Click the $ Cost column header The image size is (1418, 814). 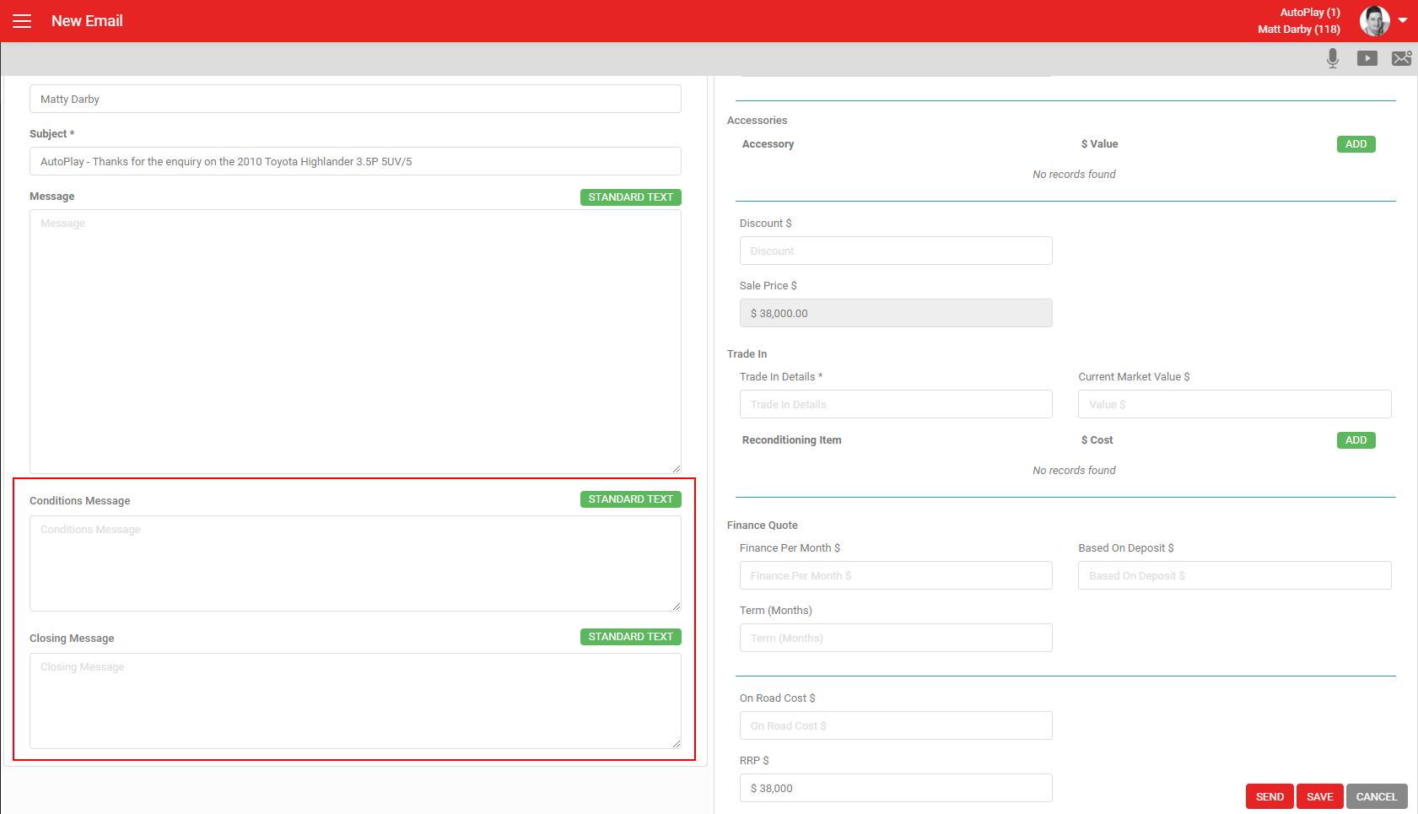[x=1097, y=440]
